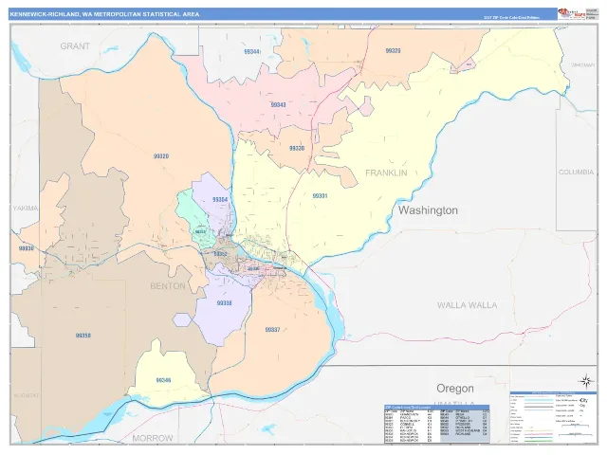Click ZIP code 99301 label
607x455 pixels.
click(x=320, y=196)
